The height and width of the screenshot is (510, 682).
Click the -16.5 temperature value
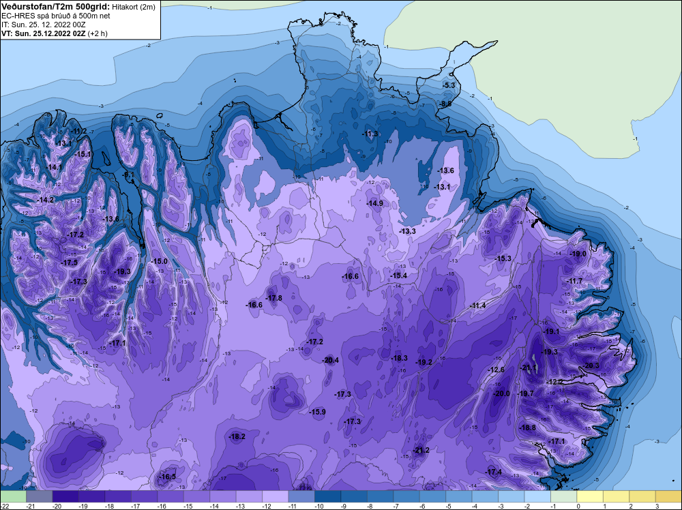pyautogui.click(x=168, y=477)
